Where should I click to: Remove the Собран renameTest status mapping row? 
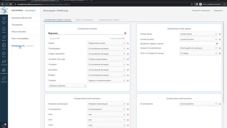pyautogui.click(x=128, y=54)
